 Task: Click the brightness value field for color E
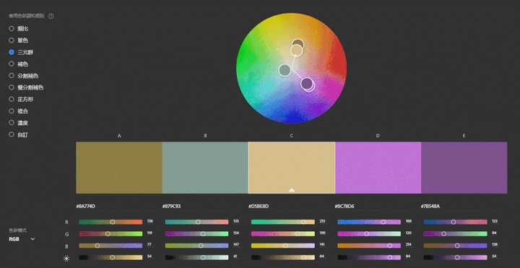494,256
